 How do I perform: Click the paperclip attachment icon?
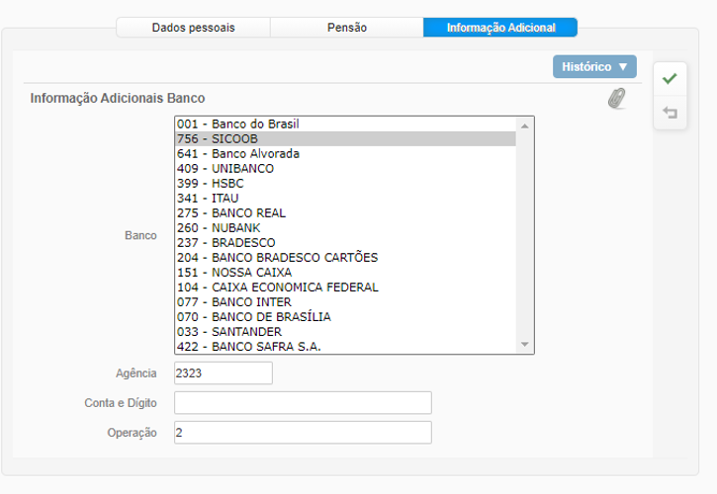[x=616, y=98]
